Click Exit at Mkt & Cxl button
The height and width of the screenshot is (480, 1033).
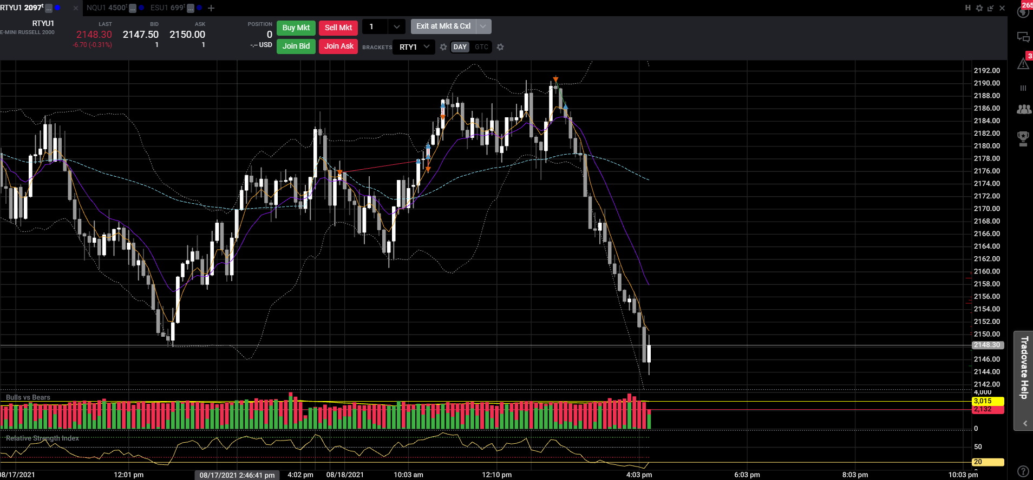pos(443,26)
